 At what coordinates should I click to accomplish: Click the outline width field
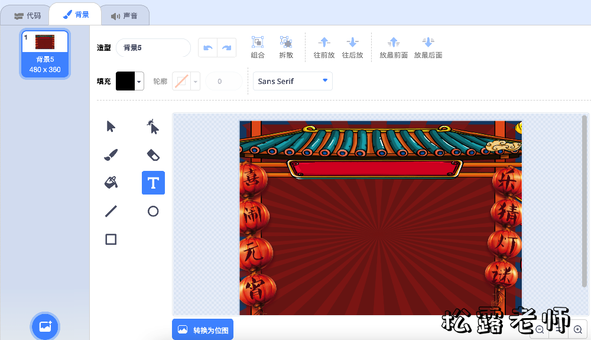224,82
